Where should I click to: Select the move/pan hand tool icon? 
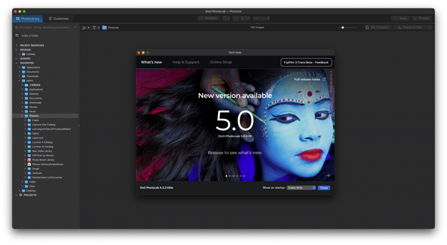coord(242,18)
